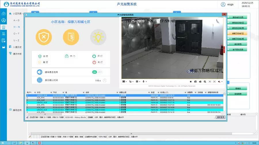
Task: Click the orange disarm shield icon
Action: tap(44, 37)
